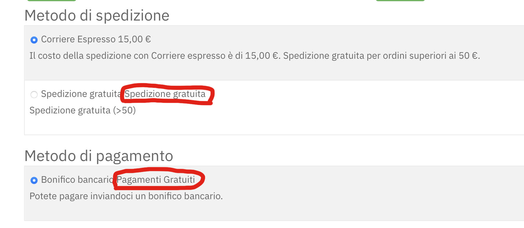Click the Bonifico bancario label text

(77, 180)
